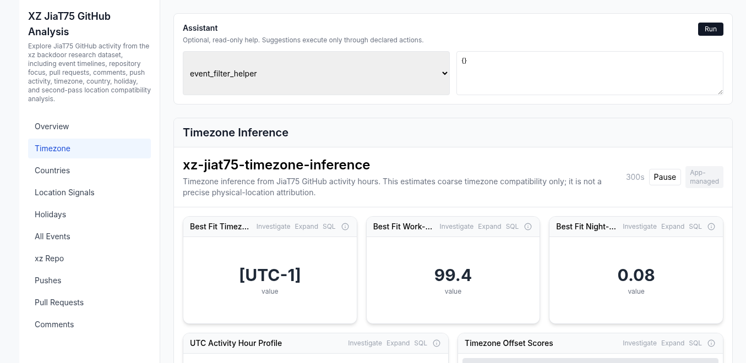
Task: Pause the auto-refresh timer
Action: (x=665, y=177)
